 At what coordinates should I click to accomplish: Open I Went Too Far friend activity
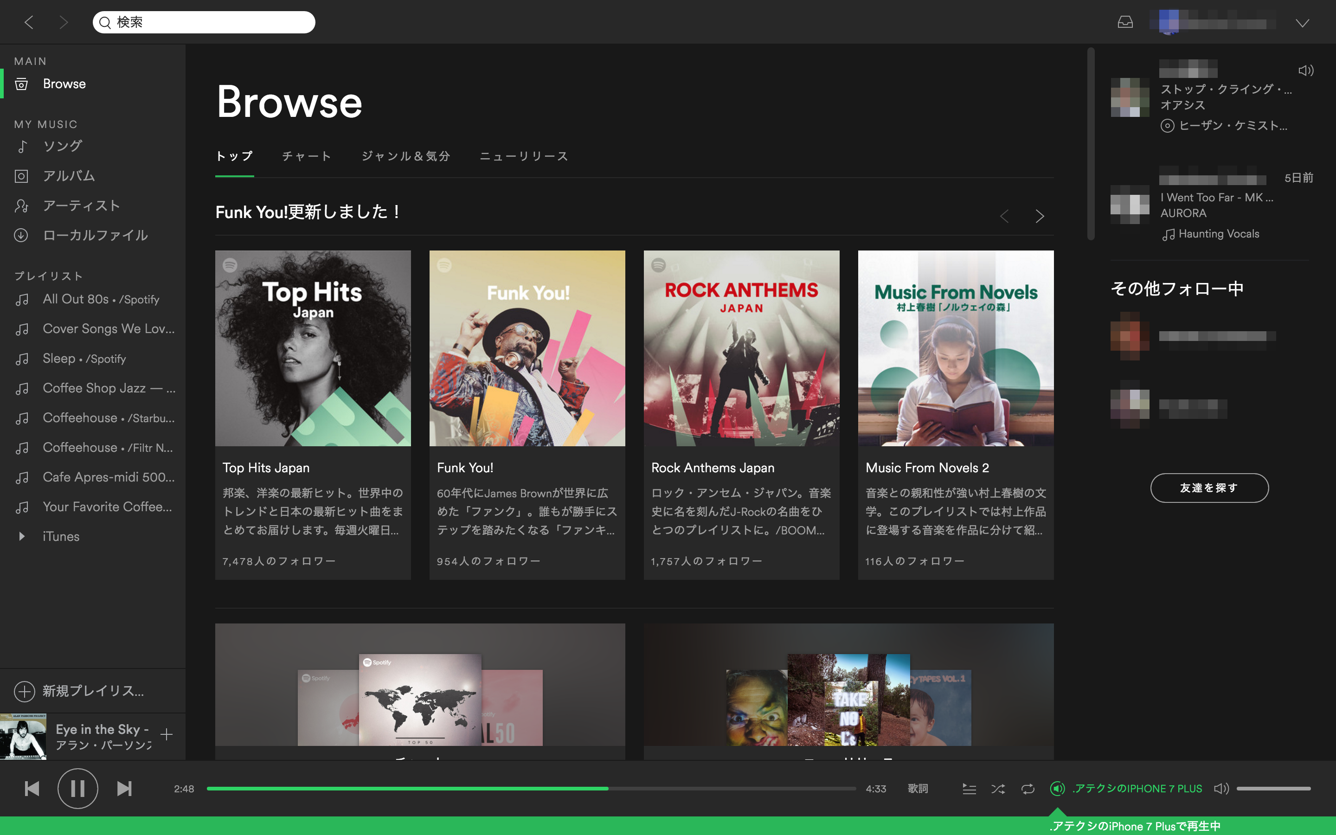(1217, 198)
